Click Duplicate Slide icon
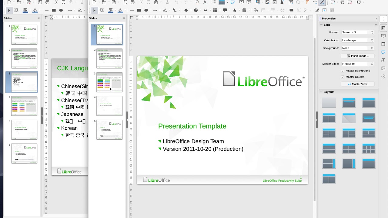 pos(343,2)
